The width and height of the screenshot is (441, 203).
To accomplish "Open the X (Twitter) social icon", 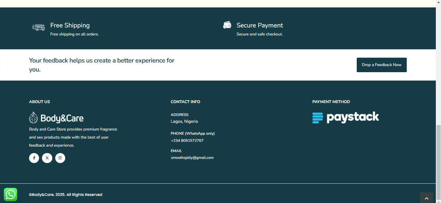I will pos(47,158).
